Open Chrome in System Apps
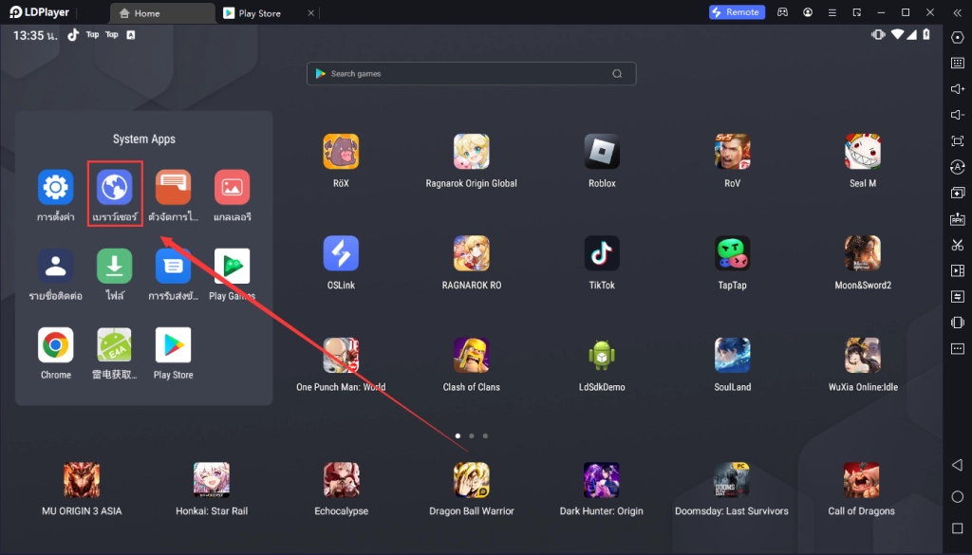The width and height of the screenshot is (972, 555). (56, 345)
